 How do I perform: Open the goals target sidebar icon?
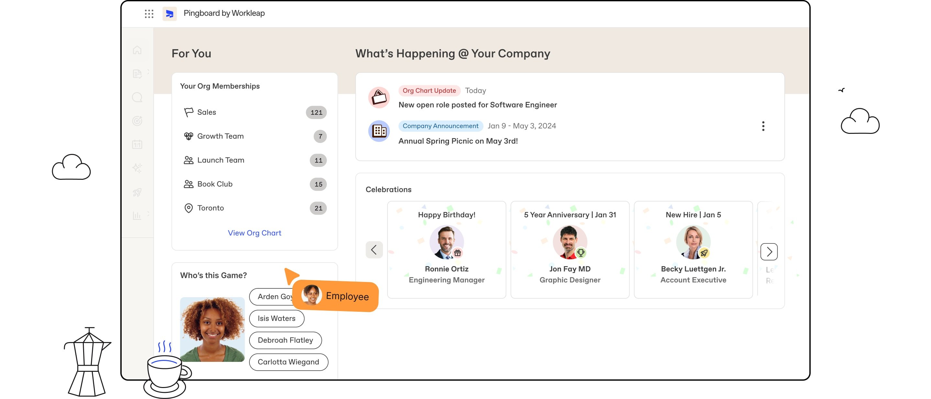pyautogui.click(x=137, y=121)
